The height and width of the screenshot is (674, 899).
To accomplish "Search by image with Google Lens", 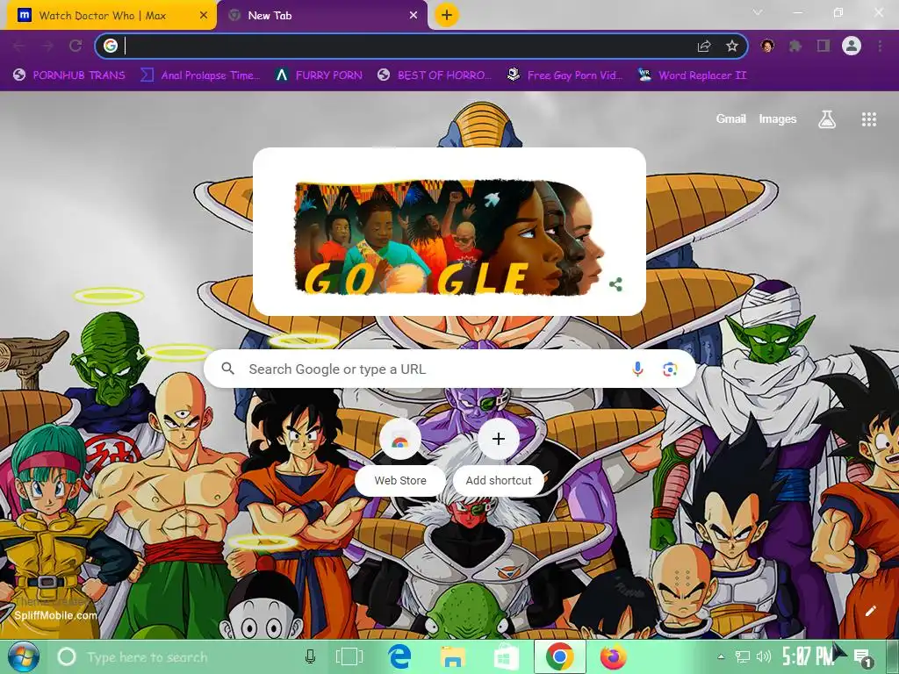I will (670, 369).
